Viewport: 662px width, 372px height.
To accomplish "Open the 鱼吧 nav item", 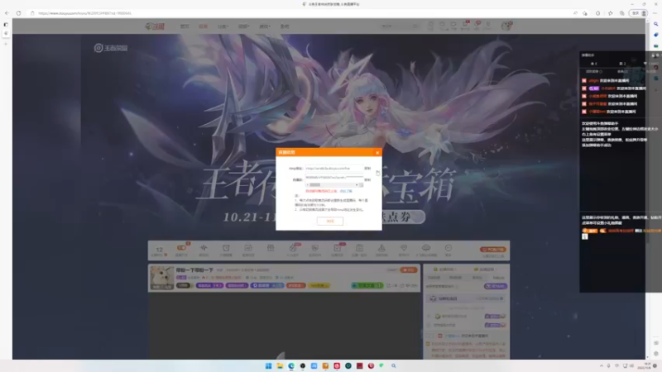I will [x=285, y=26].
